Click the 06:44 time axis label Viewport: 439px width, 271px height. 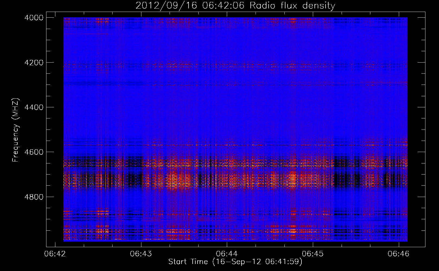point(227,254)
